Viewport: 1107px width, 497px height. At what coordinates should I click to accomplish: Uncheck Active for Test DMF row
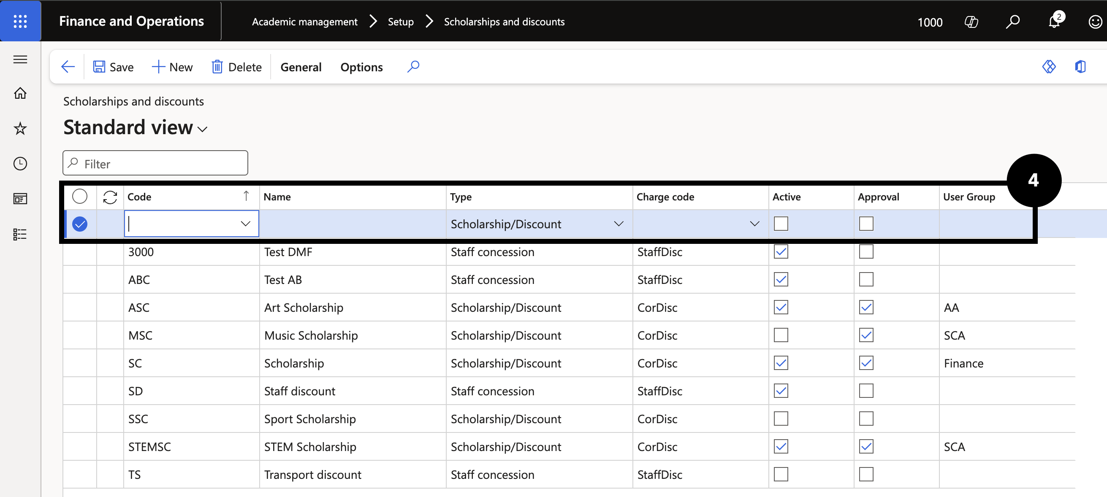pyautogui.click(x=780, y=252)
